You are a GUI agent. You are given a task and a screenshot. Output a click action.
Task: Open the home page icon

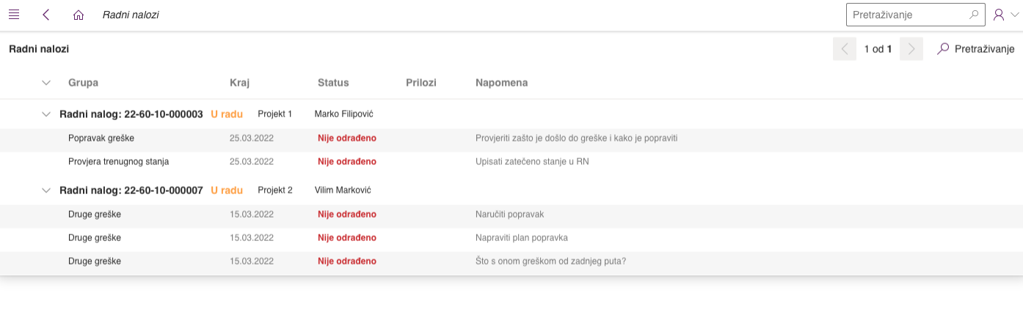79,15
